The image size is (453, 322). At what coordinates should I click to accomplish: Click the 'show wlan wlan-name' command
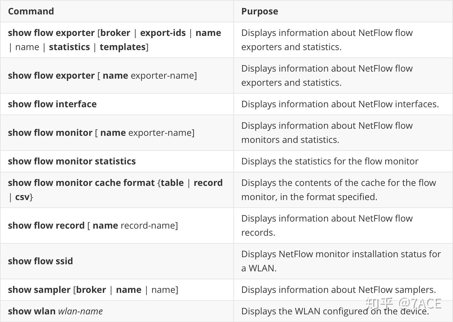coord(55,311)
